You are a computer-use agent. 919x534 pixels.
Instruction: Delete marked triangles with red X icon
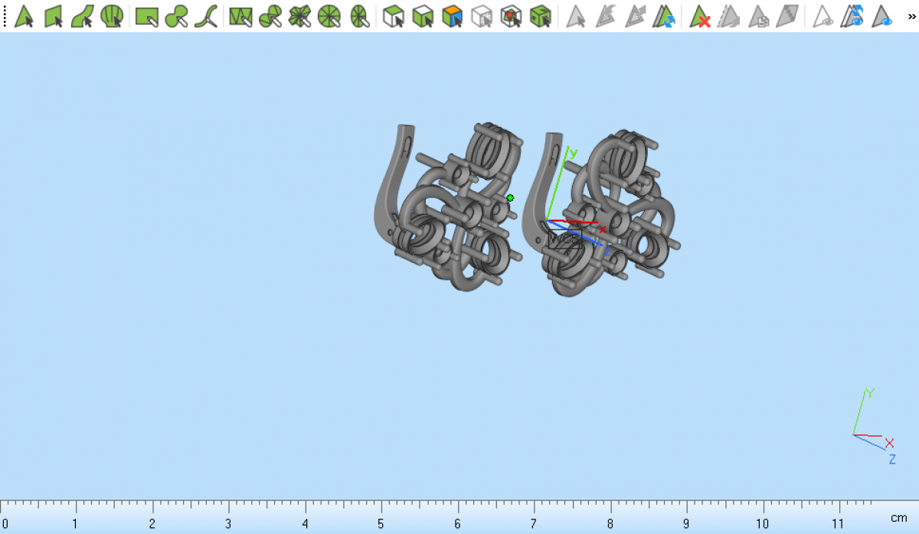700,15
